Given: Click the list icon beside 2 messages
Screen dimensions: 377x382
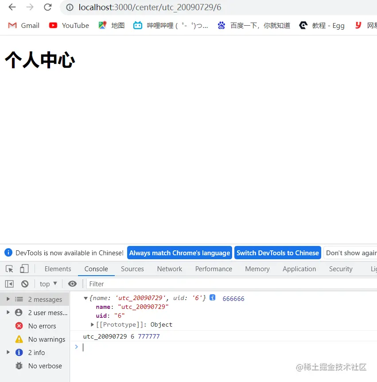Looking at the screenshot, I should pyautogui.click(x=19, y=299).
